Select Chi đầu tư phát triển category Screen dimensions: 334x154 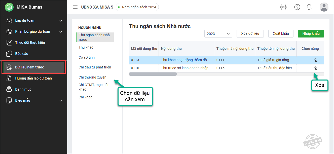(x=95, y=67)
